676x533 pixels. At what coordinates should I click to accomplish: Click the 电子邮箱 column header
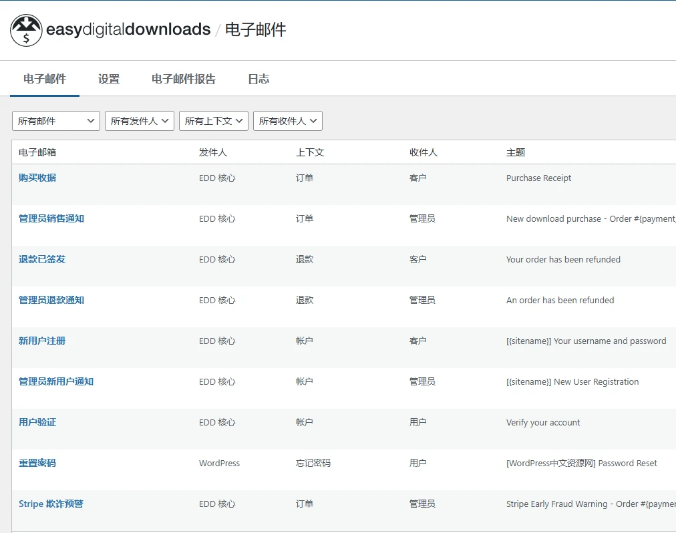click(36, 152)
